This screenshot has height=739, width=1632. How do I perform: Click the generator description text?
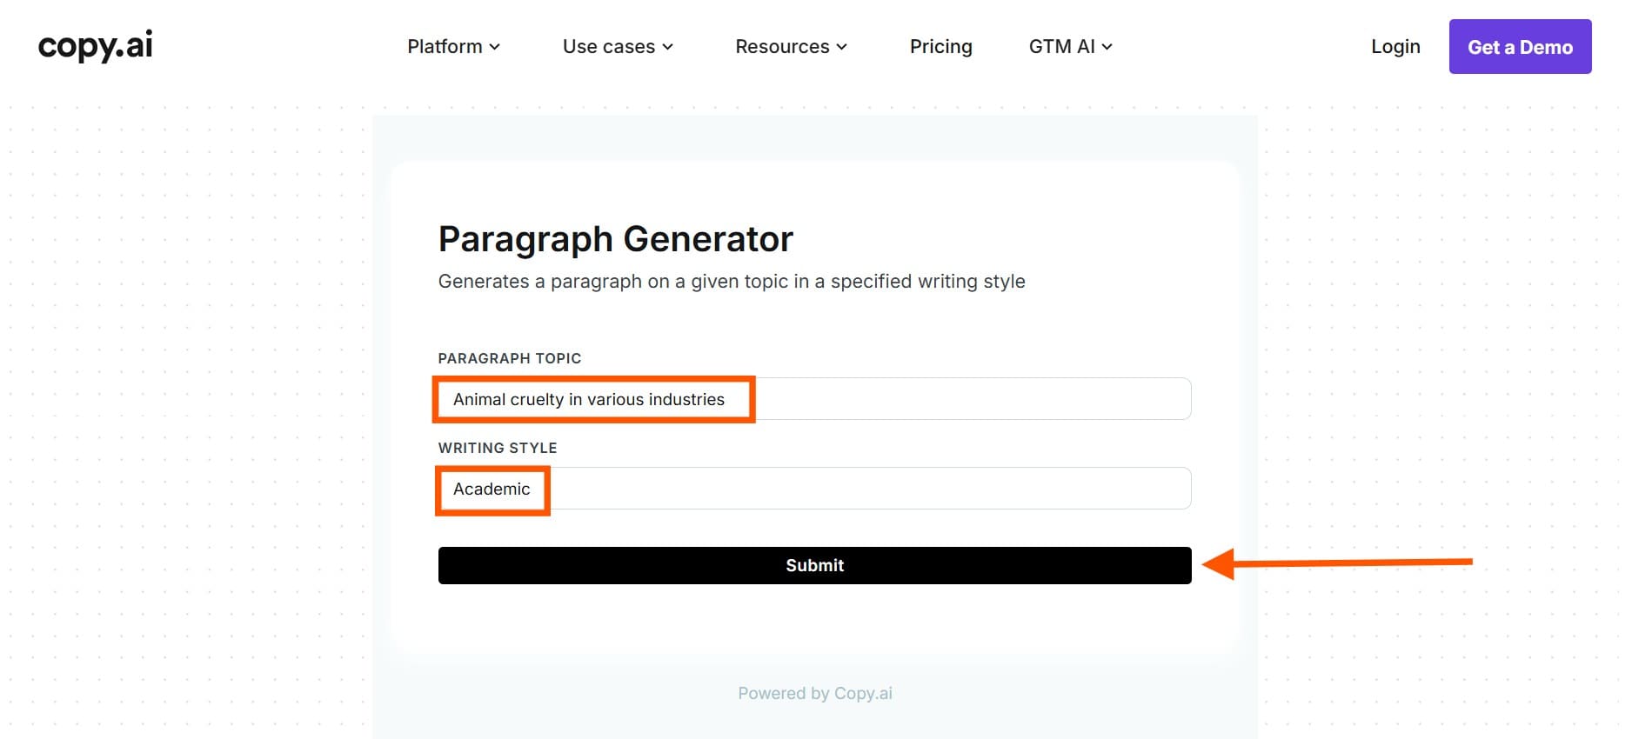click(731, 282)
